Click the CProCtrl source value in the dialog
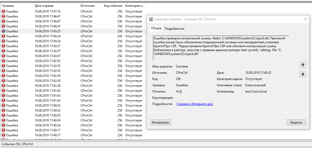The width and height of the screenshot is (312, 148). click(x=182, y=73)
